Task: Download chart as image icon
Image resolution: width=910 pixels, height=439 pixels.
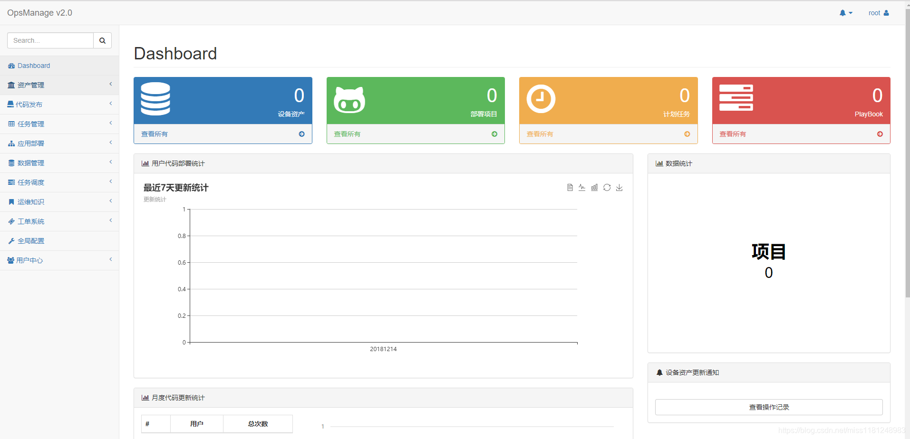Action: 620,188
